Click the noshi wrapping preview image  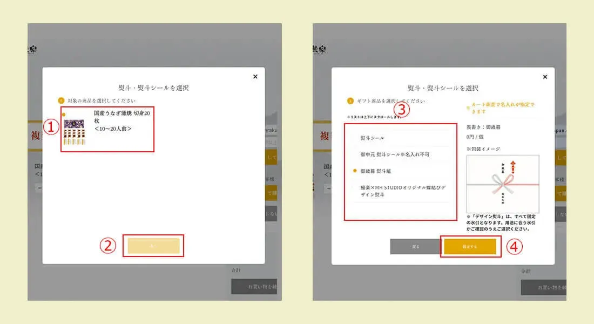[x=502, y=184]
